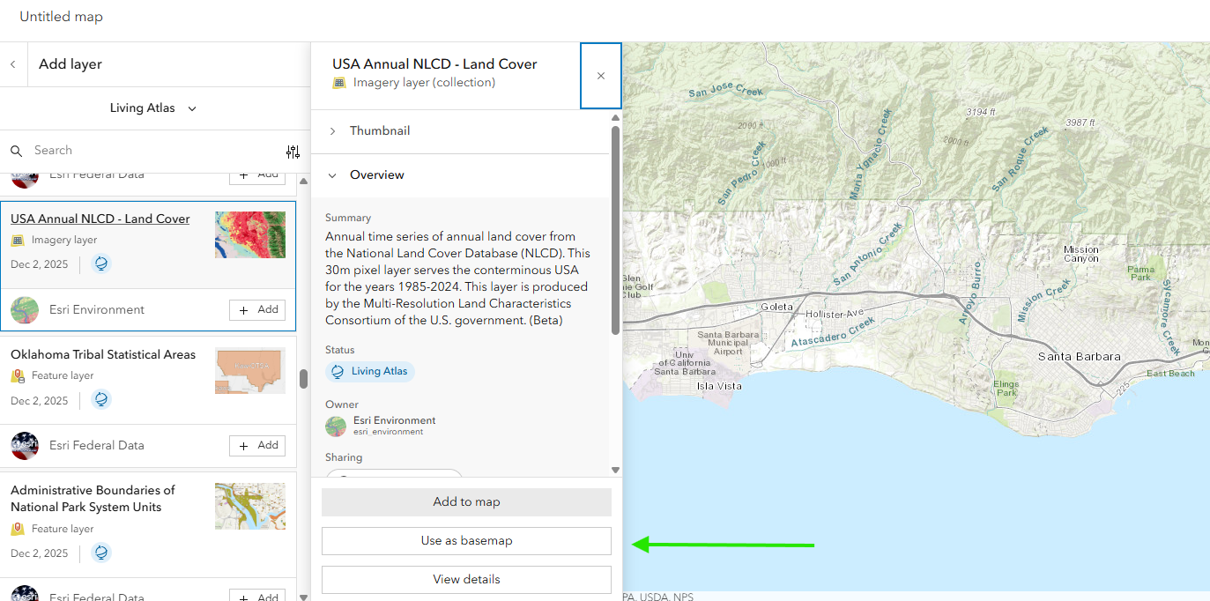
Task: Click the Add to map button
Action: click(x=466, y=502)
